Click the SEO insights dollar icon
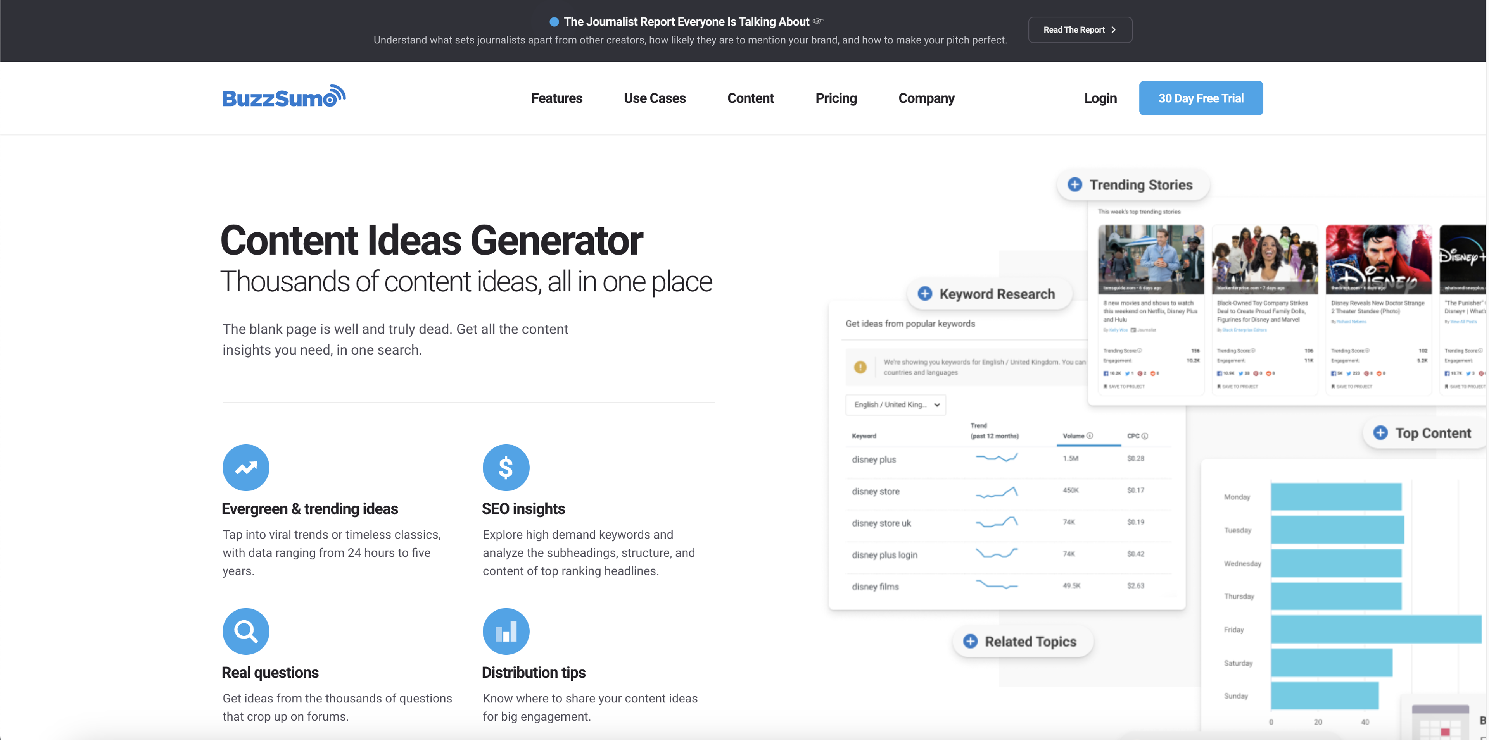The width and height of the screenshot is (1489, 740). coord(506,467)
